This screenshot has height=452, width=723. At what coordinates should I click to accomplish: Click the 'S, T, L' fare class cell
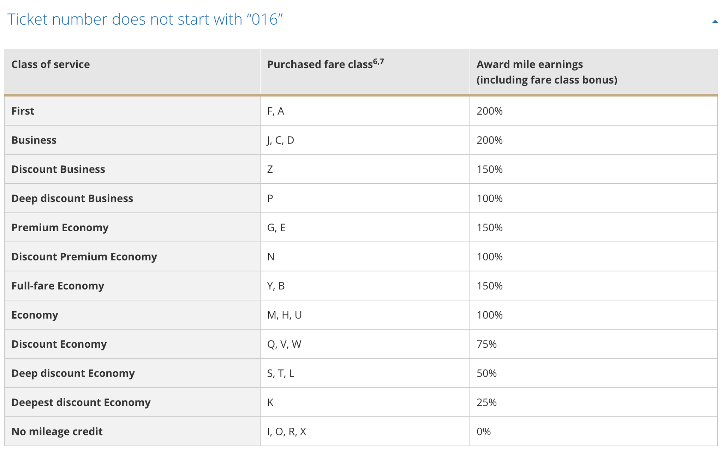coord(281,373)
